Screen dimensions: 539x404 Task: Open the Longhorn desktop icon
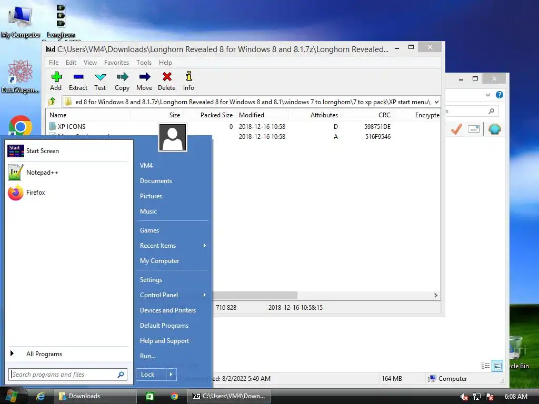pyautogui.click(x=61, y=21)
